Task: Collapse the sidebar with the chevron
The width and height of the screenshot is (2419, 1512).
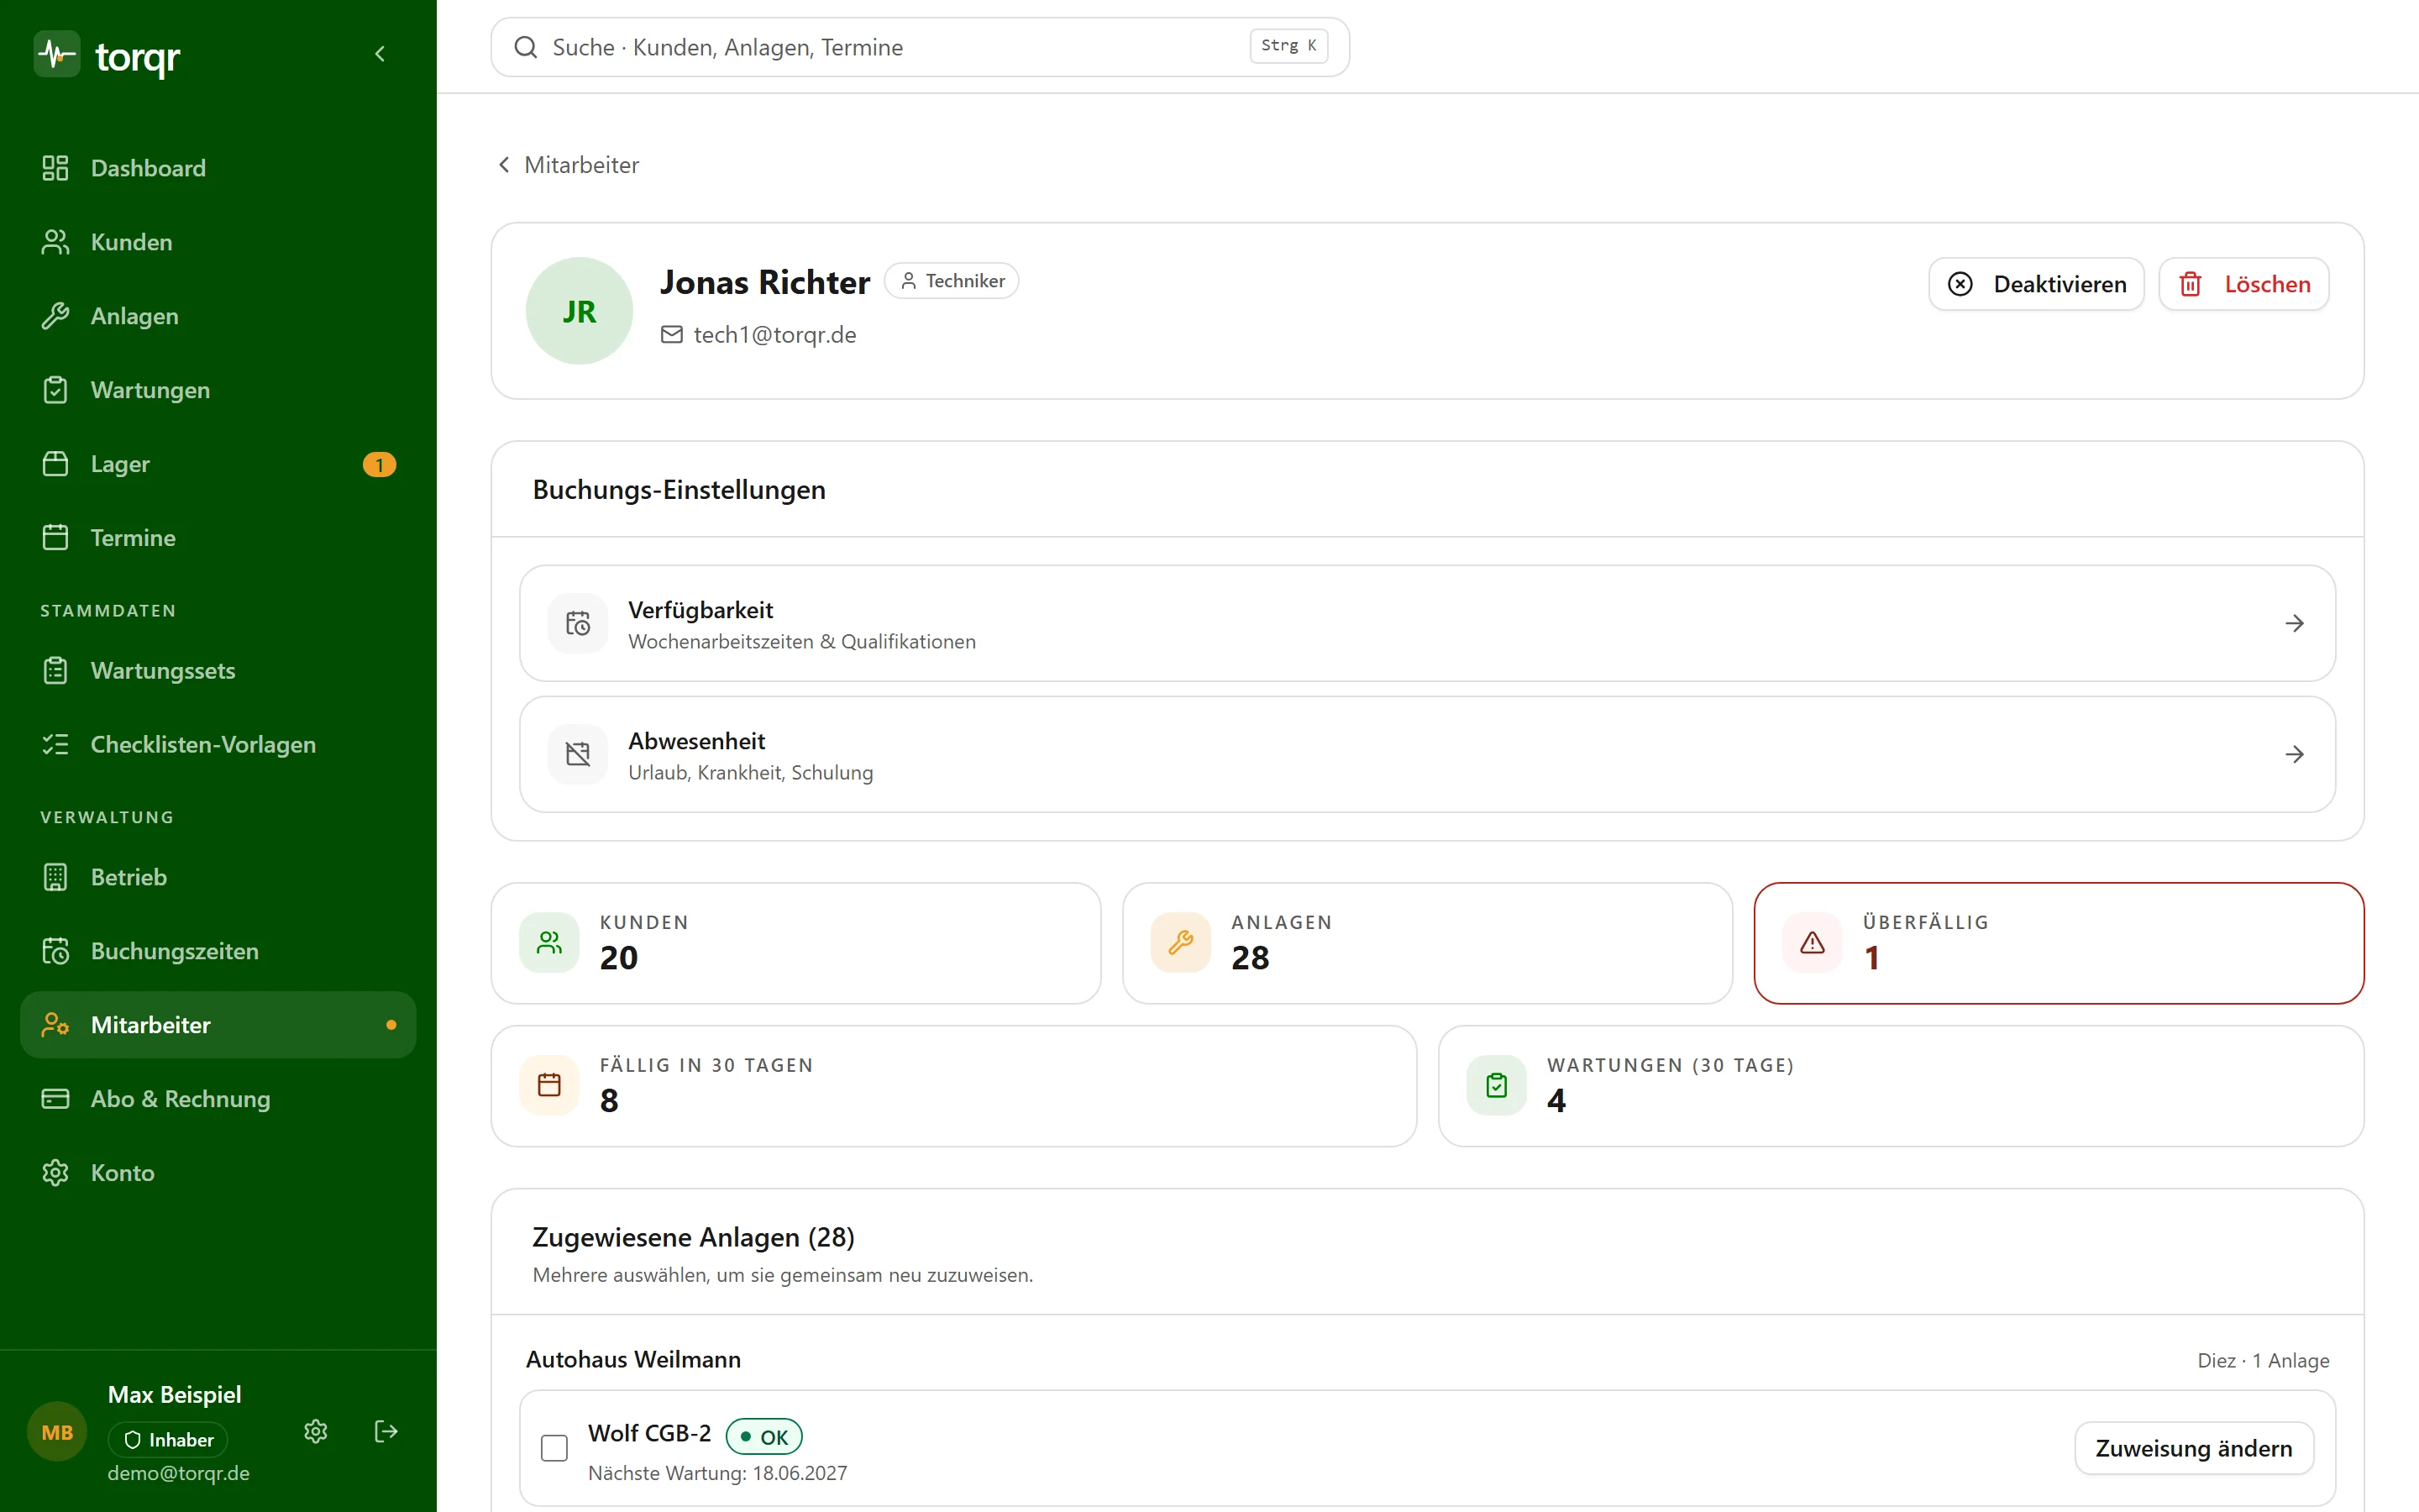Action: coord(380,54)
